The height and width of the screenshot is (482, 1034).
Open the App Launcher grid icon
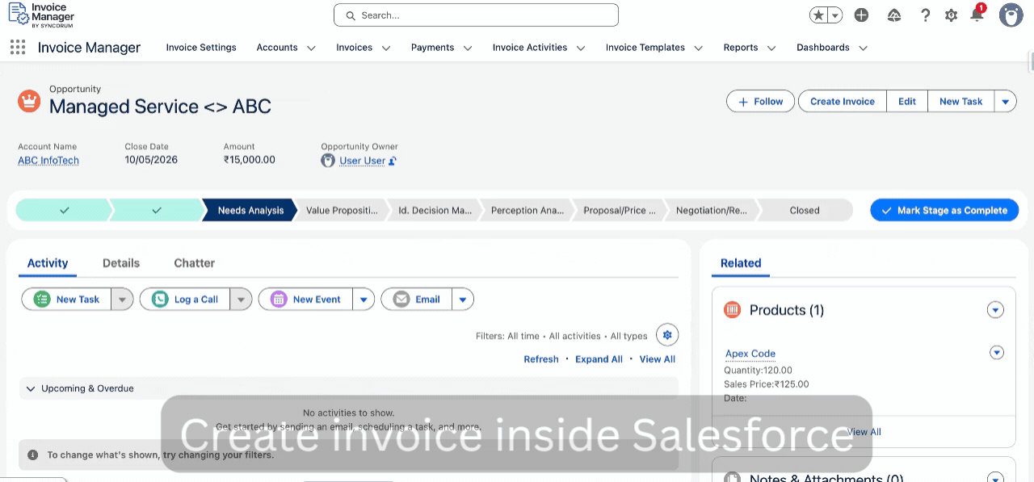(18, 48)
